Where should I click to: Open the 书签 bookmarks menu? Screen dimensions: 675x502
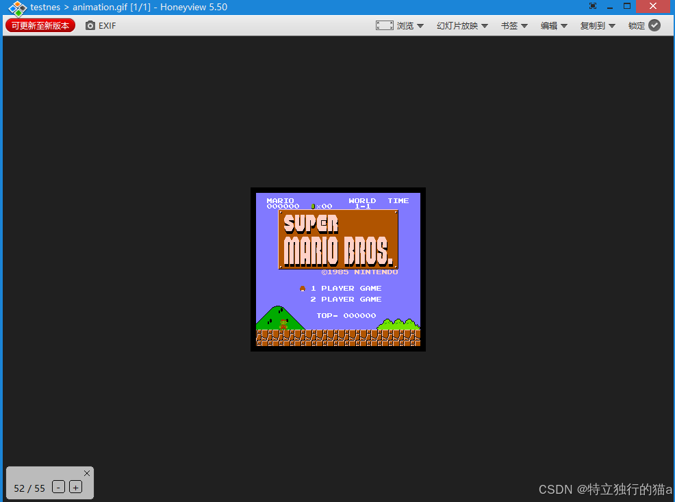tap(514, 26)
